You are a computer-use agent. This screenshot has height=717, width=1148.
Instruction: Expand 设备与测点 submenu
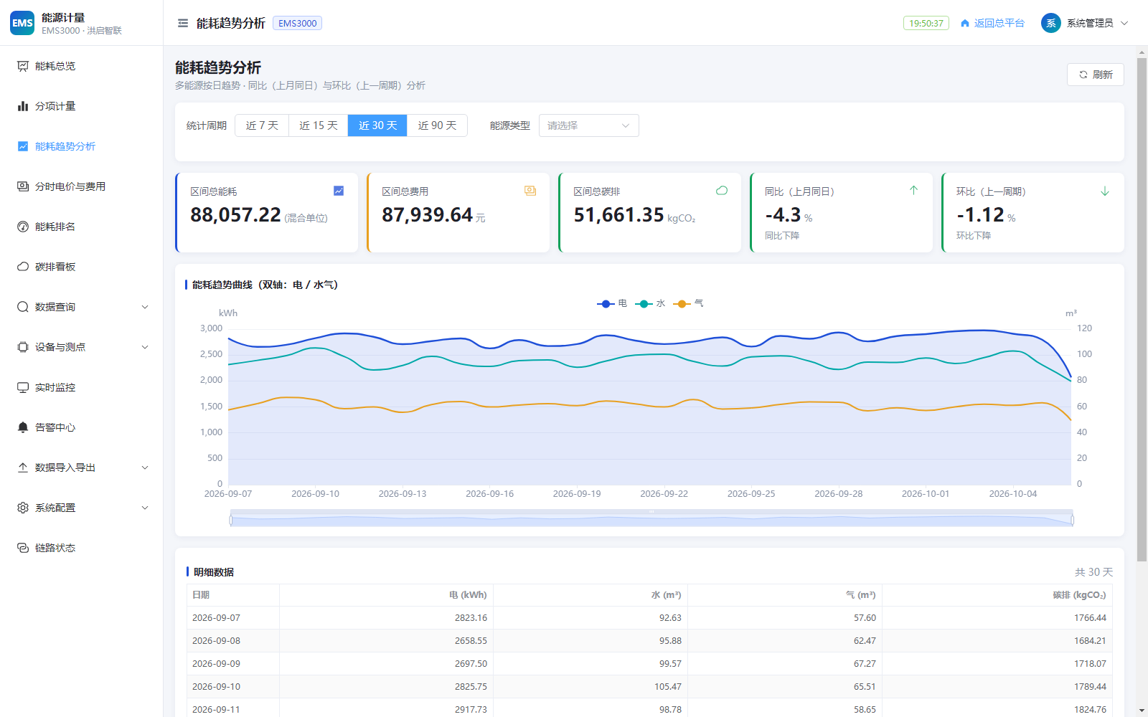coord(81,347)
